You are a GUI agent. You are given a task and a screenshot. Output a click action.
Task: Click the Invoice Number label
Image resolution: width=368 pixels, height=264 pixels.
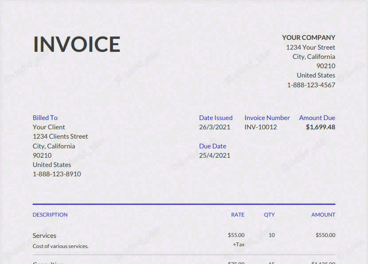267,118
